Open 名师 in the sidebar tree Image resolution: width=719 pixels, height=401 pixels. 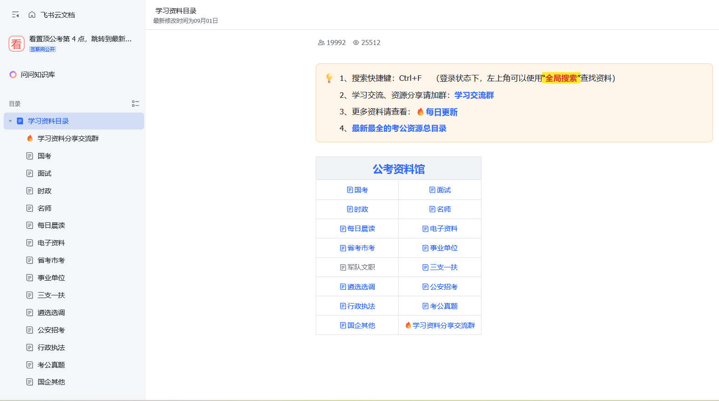(44, 209)
